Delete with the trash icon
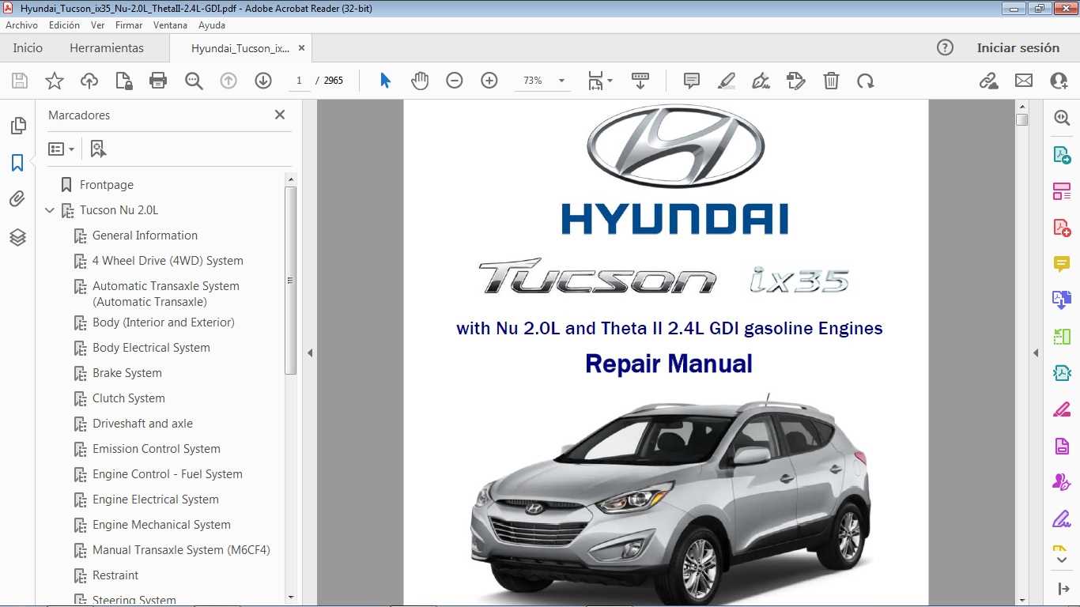The width and height of the screenshot is (1080, 607). [x=831, y=81]
